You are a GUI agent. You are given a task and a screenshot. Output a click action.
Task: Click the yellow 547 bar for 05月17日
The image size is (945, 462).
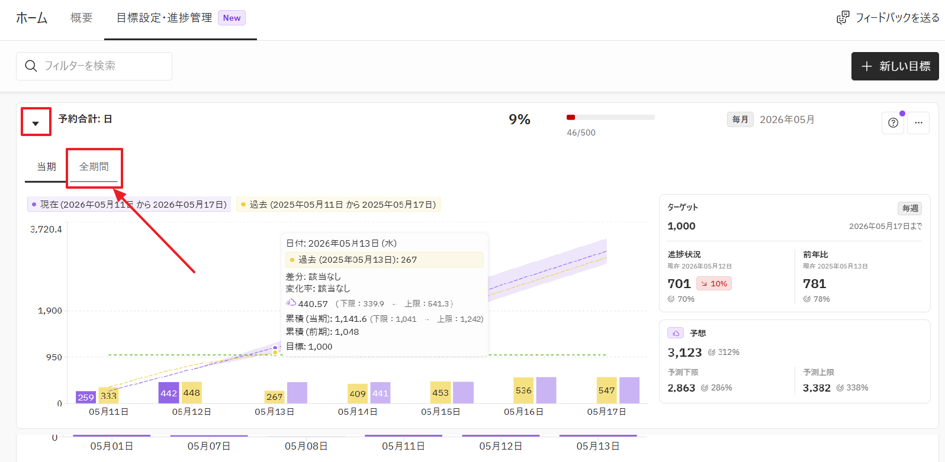(606, 390)
